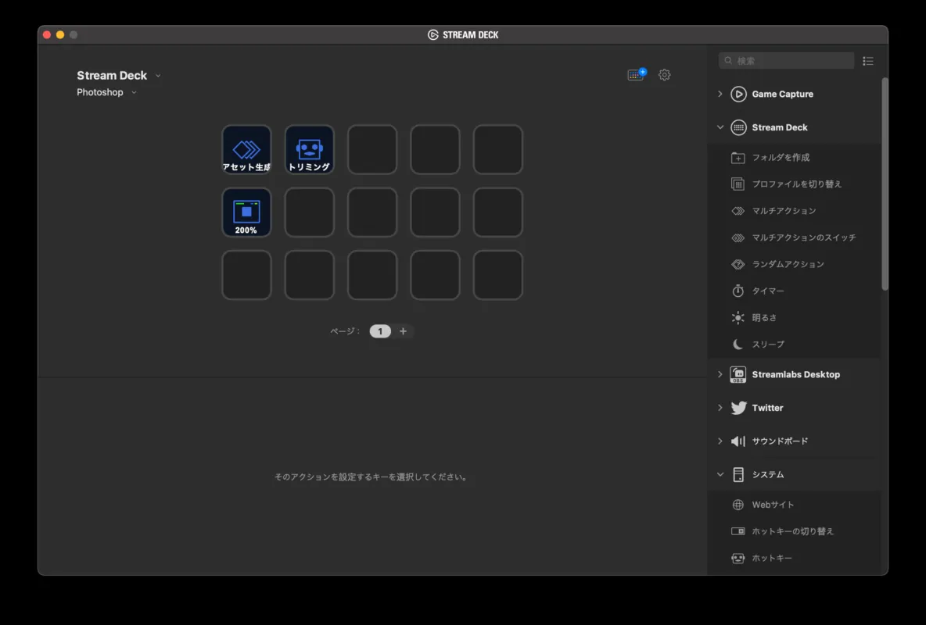Open Stream Deck preferences gear icon

pyautogui.click(x=664, y=75)
